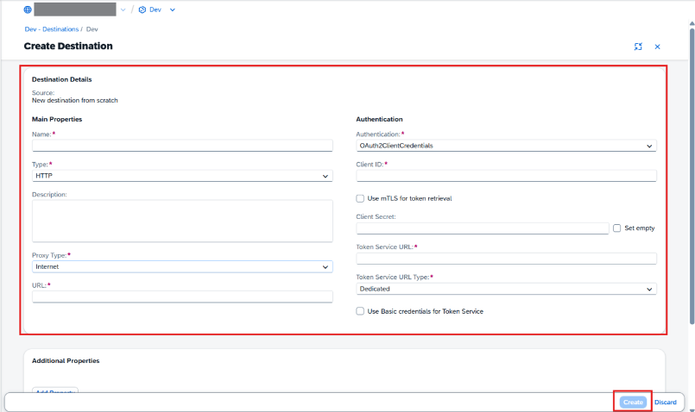This screenshot has height=412, width=695.
Task: Click the Dev subaccount cube icon
Action: pos(142,9)
